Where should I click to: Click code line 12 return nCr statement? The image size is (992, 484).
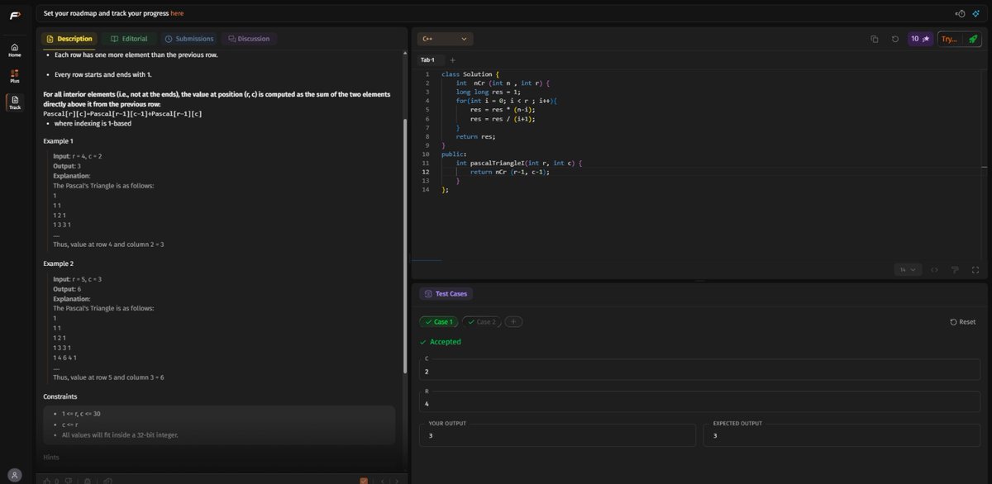pyautogui.click(x=510, y=172)
